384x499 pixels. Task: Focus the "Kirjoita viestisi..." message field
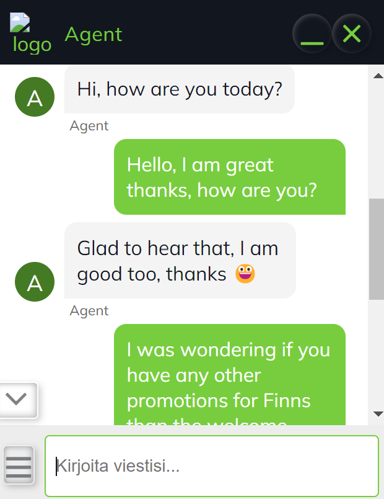pyautogui.click(x=212, y=466)
